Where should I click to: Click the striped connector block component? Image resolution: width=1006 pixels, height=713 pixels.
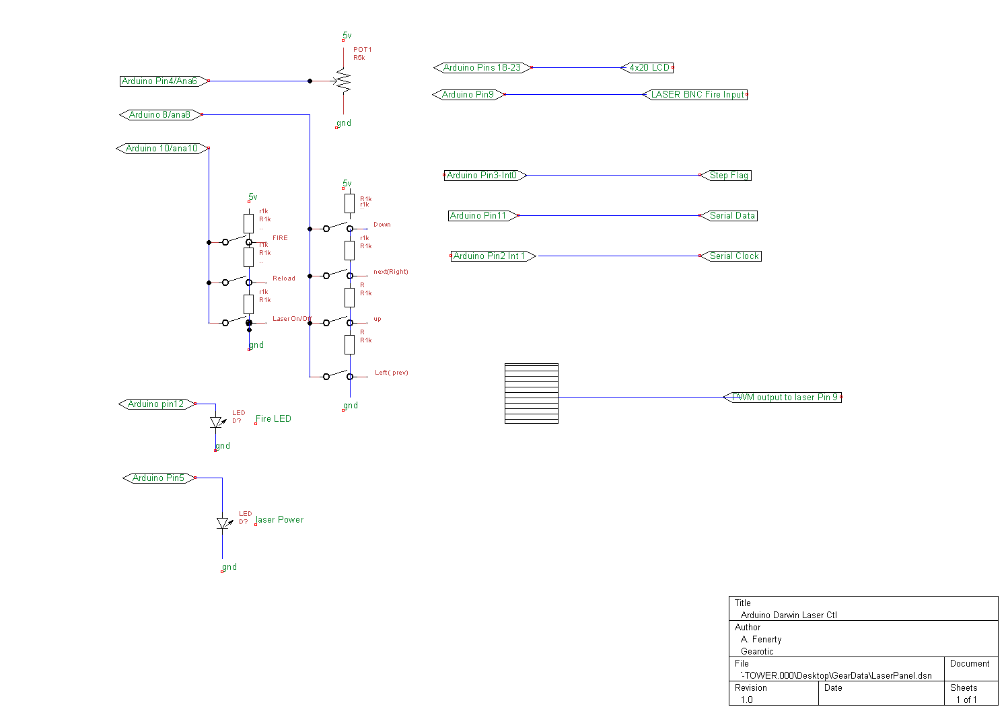[x=531, y=393]
